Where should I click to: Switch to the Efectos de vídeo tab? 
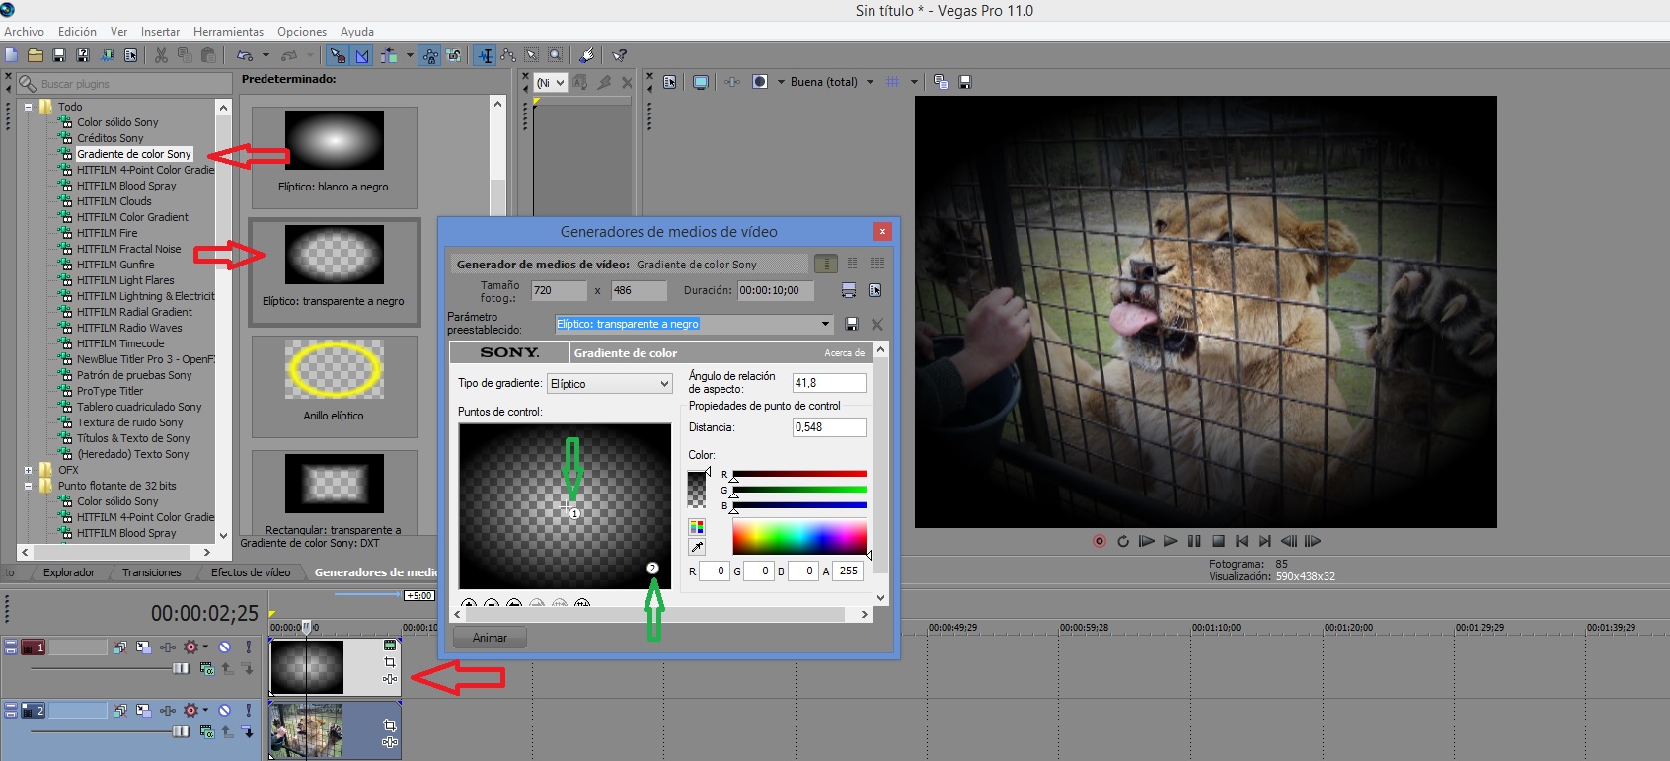[251, 572]
